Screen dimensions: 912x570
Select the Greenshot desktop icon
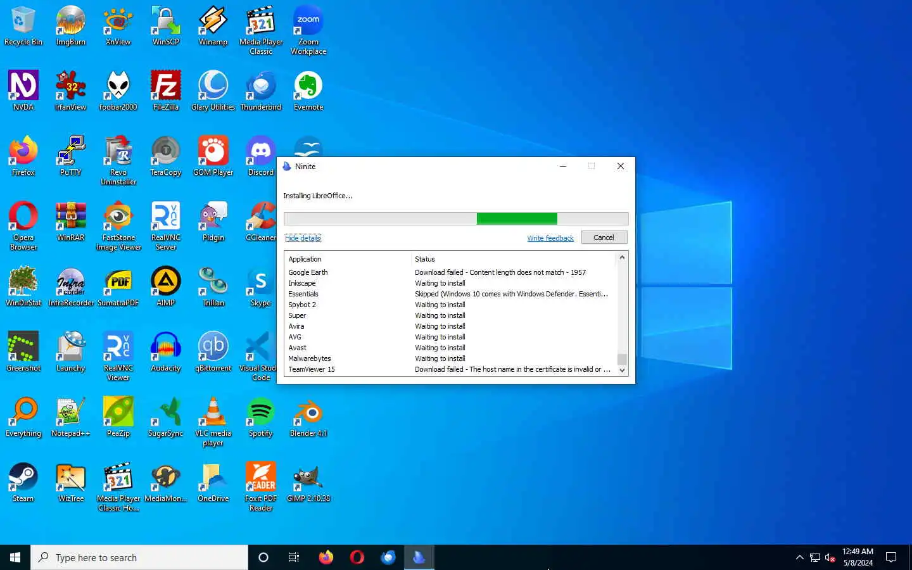(x=23, y=352)
